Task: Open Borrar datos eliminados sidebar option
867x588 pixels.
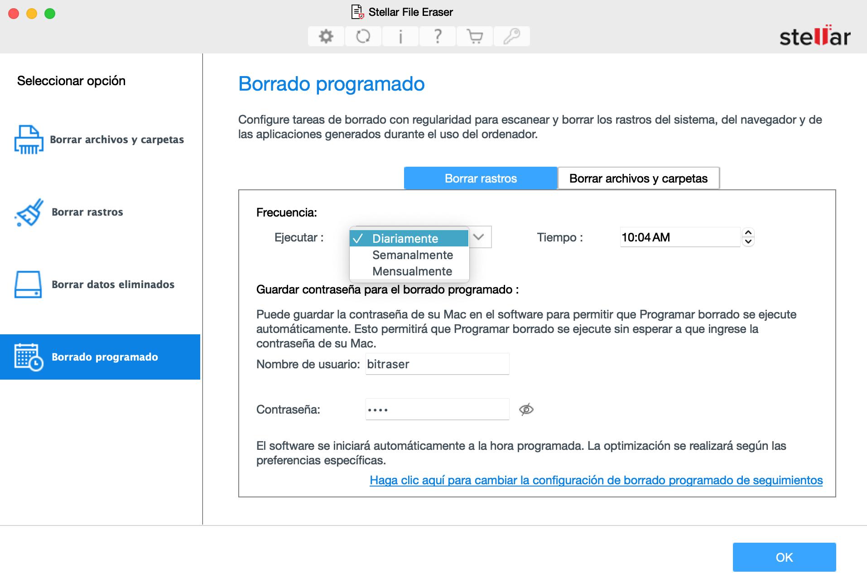Action: pos(100,284)
